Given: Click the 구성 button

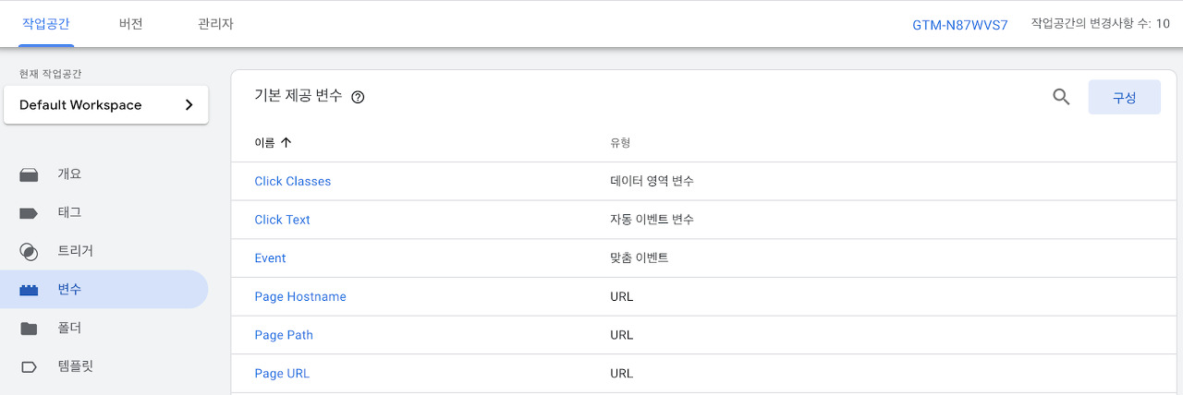Looking at the screenshot, I should pos(1124,97).
